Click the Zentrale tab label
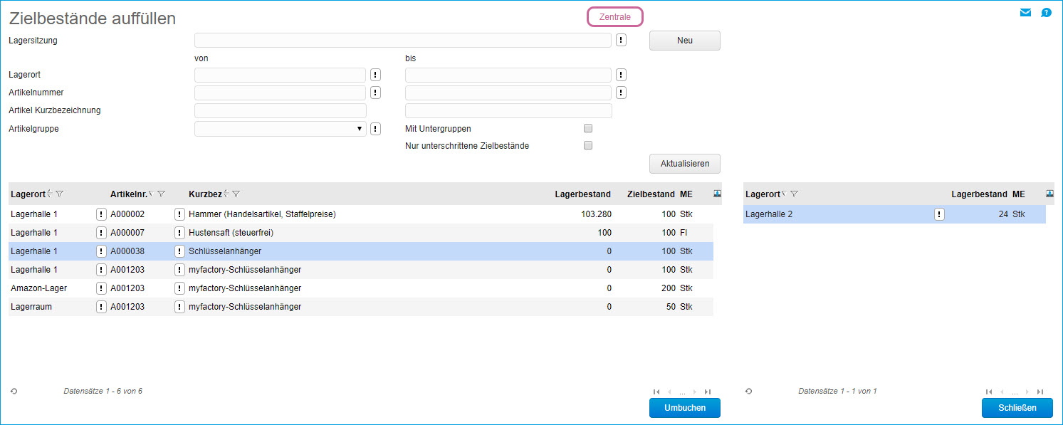 point(614,16)
